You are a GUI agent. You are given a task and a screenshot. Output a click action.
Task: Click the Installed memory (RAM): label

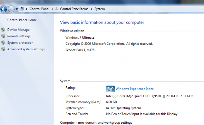point(83,102)
